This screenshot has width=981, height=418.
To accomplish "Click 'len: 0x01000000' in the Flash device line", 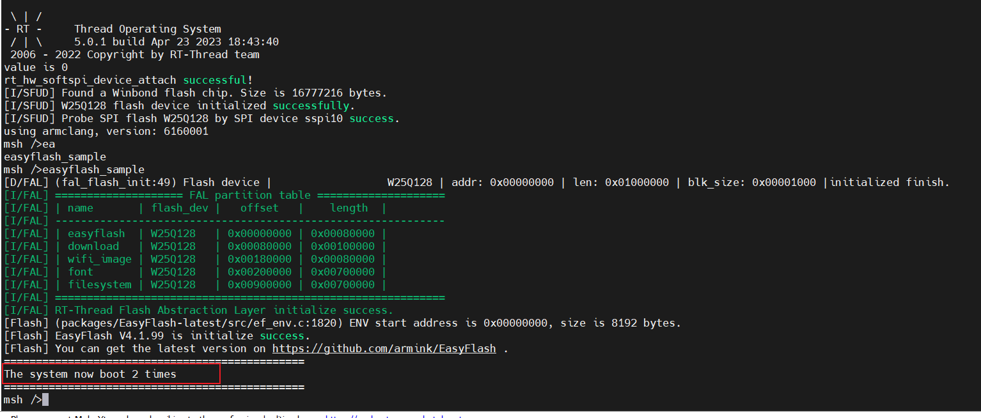I will click(x=621, y=183).
